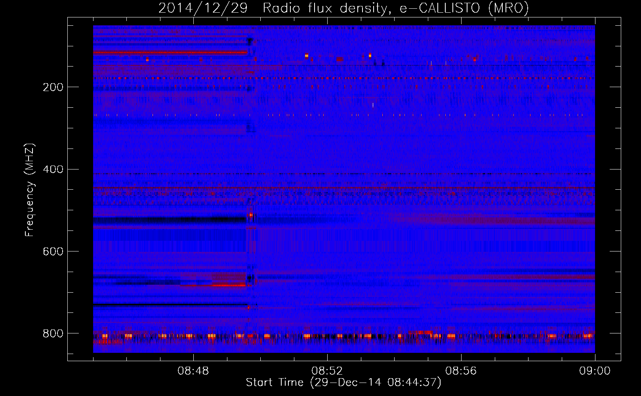Viewport: 641px width, 396px height.
Task: Click the 08:48 time tick label
Action: point(193,371)
